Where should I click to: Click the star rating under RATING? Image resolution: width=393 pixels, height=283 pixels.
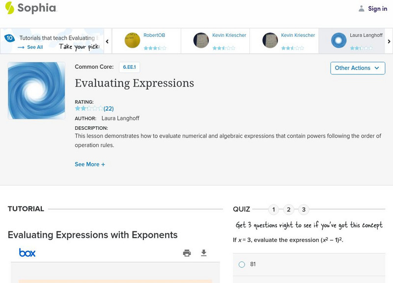click(x=89, y=108)
